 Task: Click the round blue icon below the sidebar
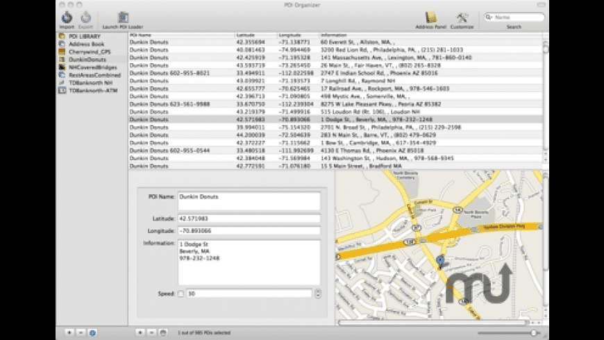click(x=92, y=332)
